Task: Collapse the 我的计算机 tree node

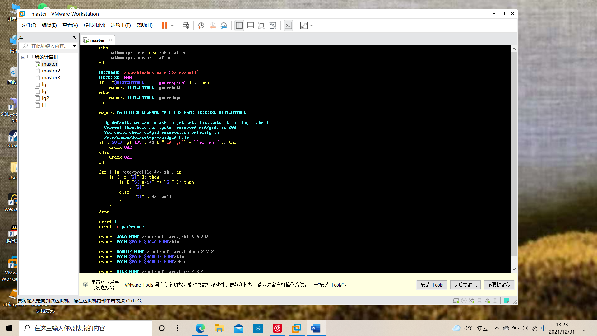Action: [x=23, y=57]
